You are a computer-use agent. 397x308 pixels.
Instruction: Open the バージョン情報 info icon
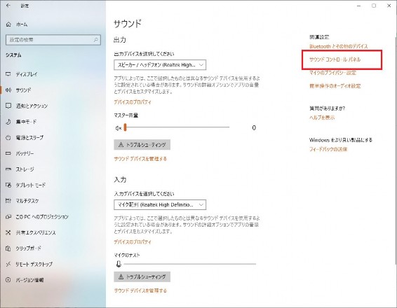[x=8, y=280]
